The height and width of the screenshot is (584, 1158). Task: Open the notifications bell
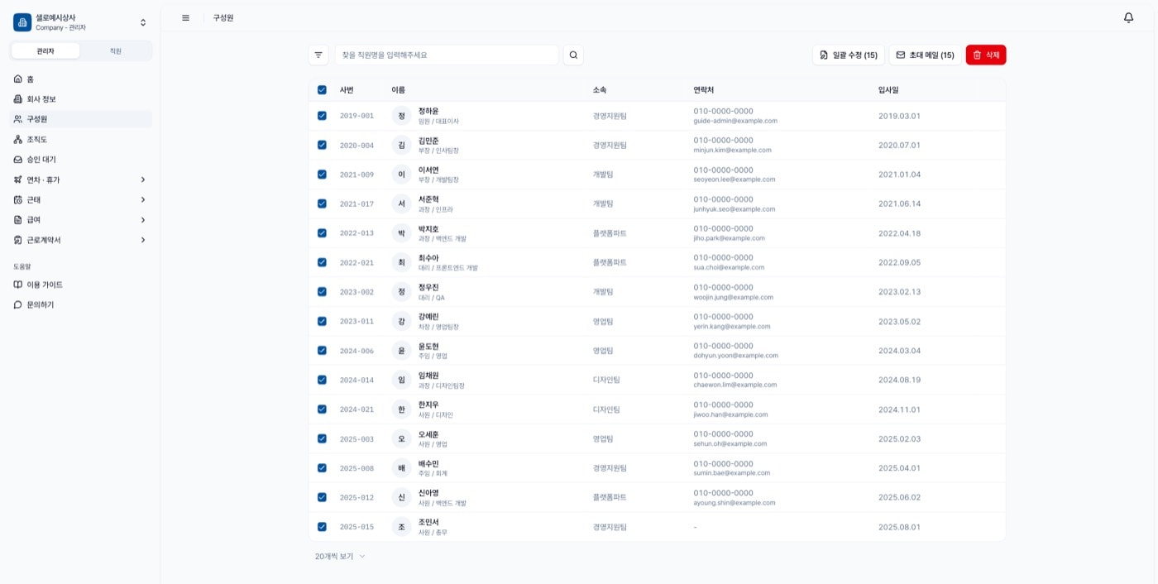tap(1128, 17)
